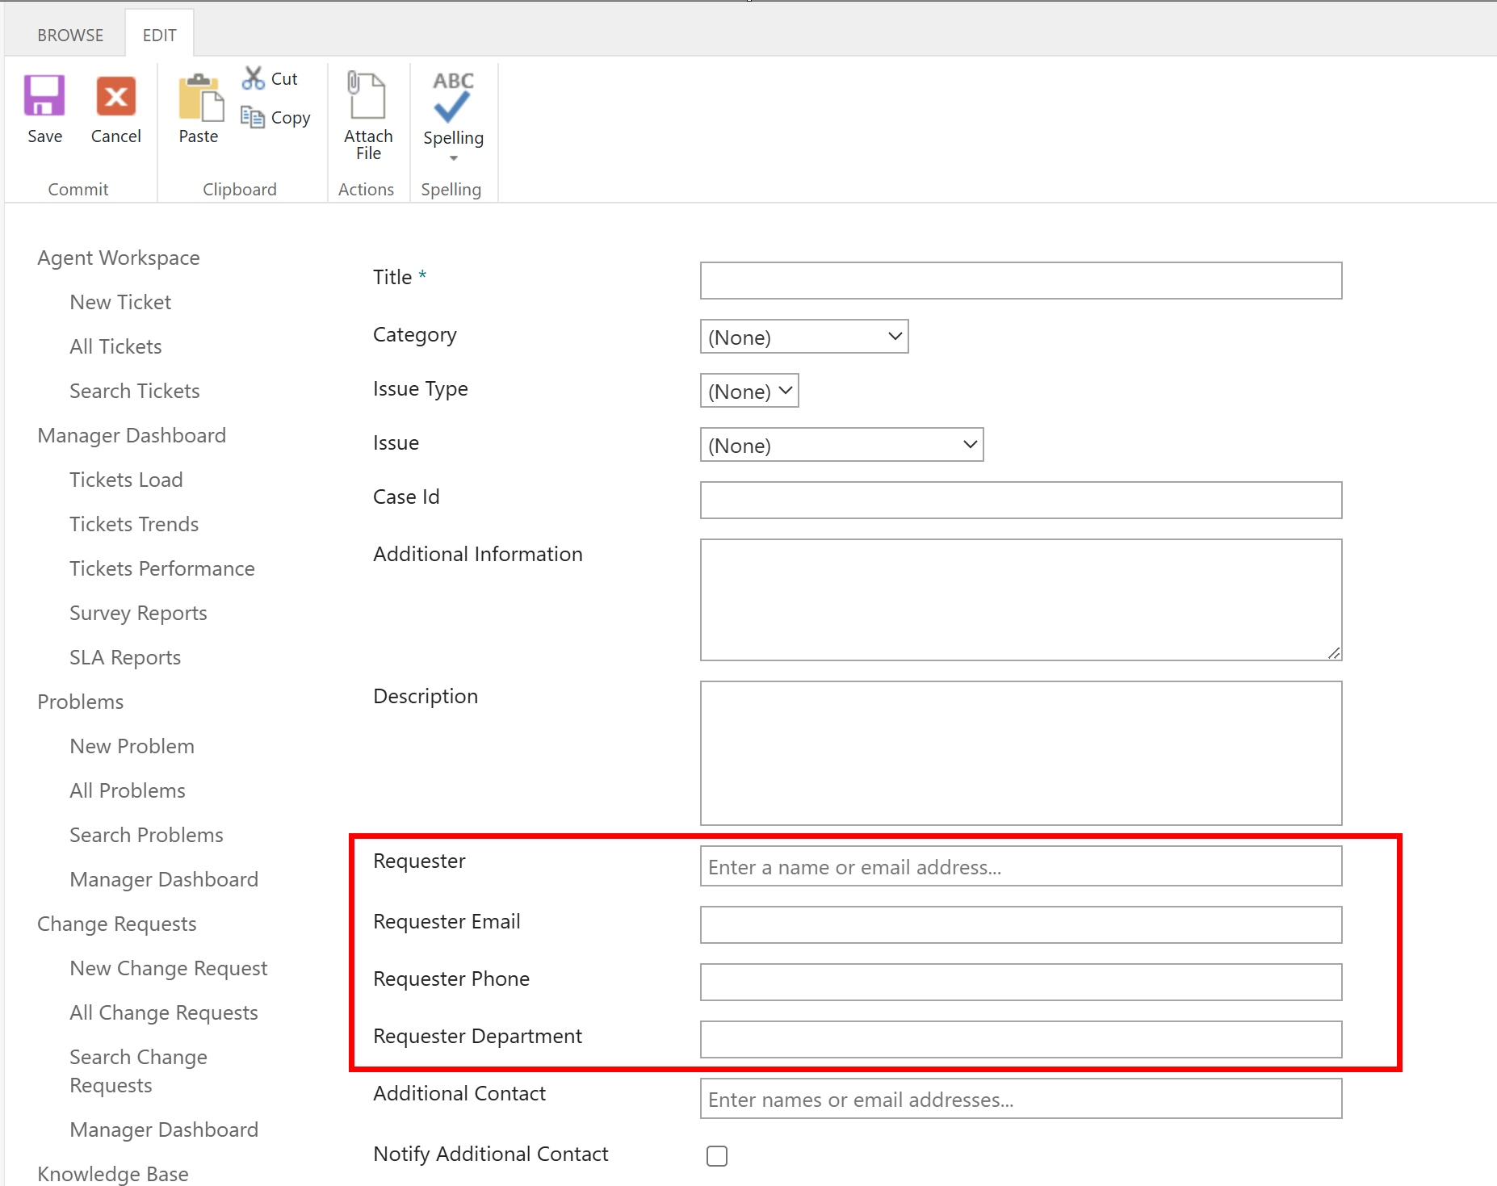This screenshot has width=1497, height=1186.
Task: Click the Requester Email field
Action: click(1021, 925)
